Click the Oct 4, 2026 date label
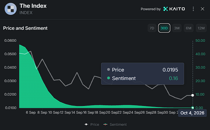Image resolution: width=210 pixels, height=130 pixels. point(192,113)
